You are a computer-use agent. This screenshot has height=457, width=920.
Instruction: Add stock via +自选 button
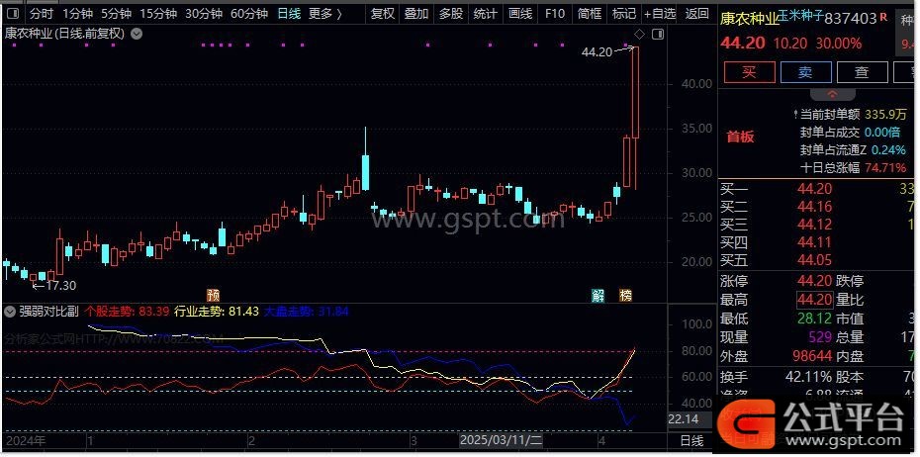tap(660, 14)
